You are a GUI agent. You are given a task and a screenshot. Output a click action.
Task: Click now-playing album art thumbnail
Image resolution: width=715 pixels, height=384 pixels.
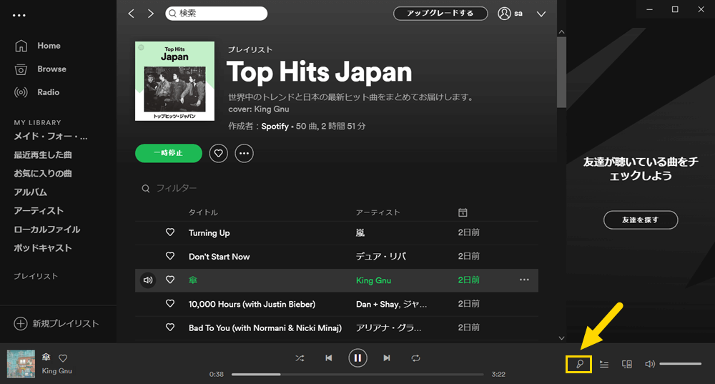[x=21, y=364]
